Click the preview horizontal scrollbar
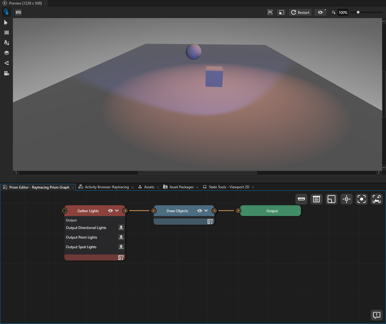Screen dimensions: 386x324 click(197, 173)
